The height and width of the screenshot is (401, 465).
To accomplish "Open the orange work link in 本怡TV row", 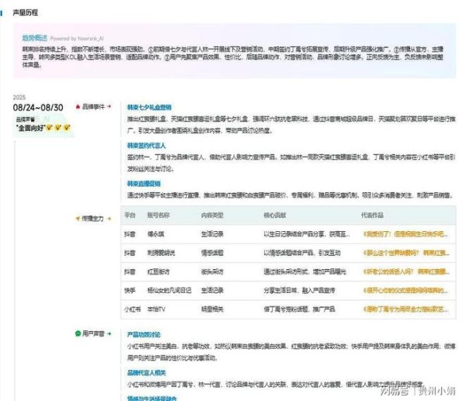I will point(405,309).
